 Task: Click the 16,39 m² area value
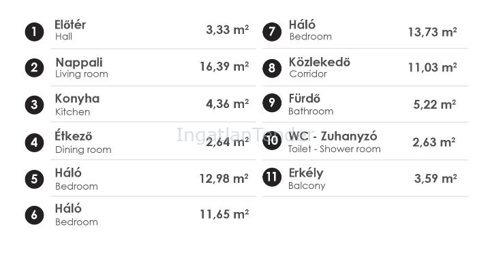pyautogui.click(x=224, y=67)
